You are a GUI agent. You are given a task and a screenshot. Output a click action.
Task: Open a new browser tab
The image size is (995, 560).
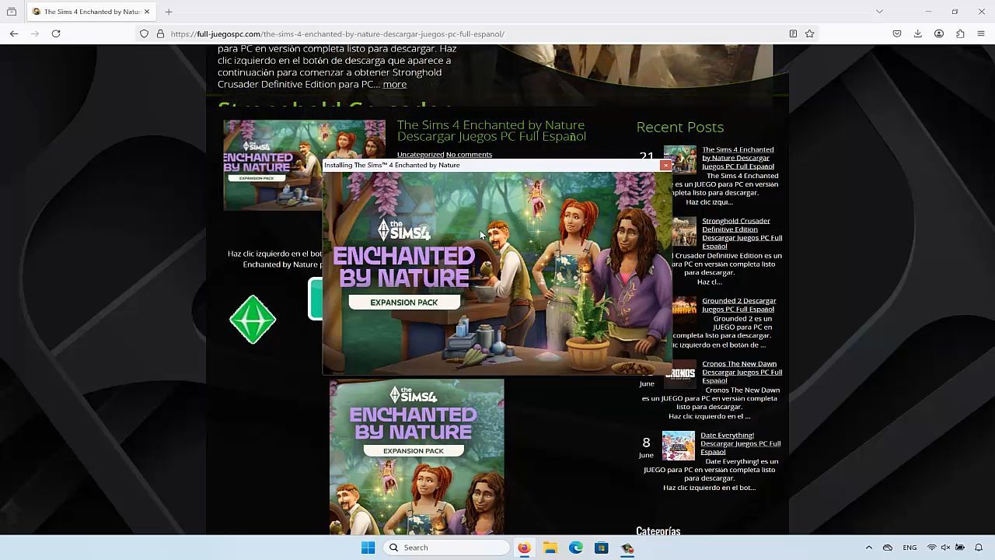click(x=169, y=12)
